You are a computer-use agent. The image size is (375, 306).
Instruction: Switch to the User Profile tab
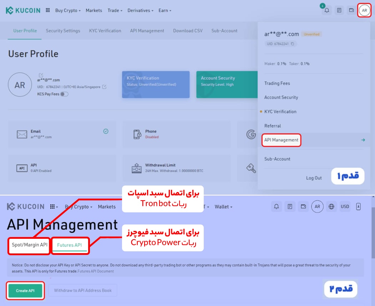[25, 31]
